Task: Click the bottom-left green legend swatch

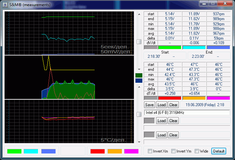Action: click(14, 151)
